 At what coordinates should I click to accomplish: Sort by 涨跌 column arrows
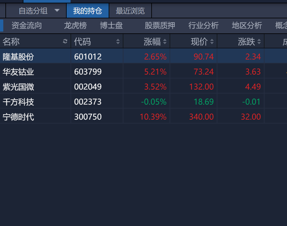point(259,41)
